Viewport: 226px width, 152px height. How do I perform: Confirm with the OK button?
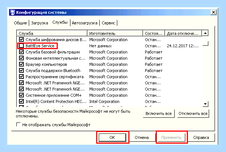112,137
